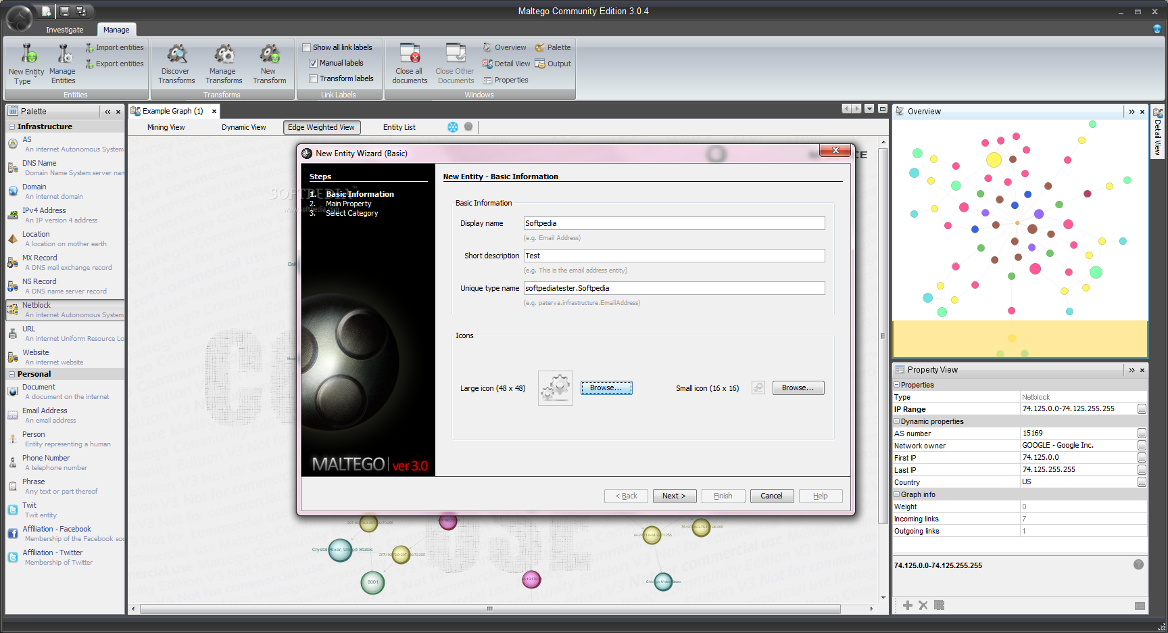Show the Overview window

click(504, 47)
